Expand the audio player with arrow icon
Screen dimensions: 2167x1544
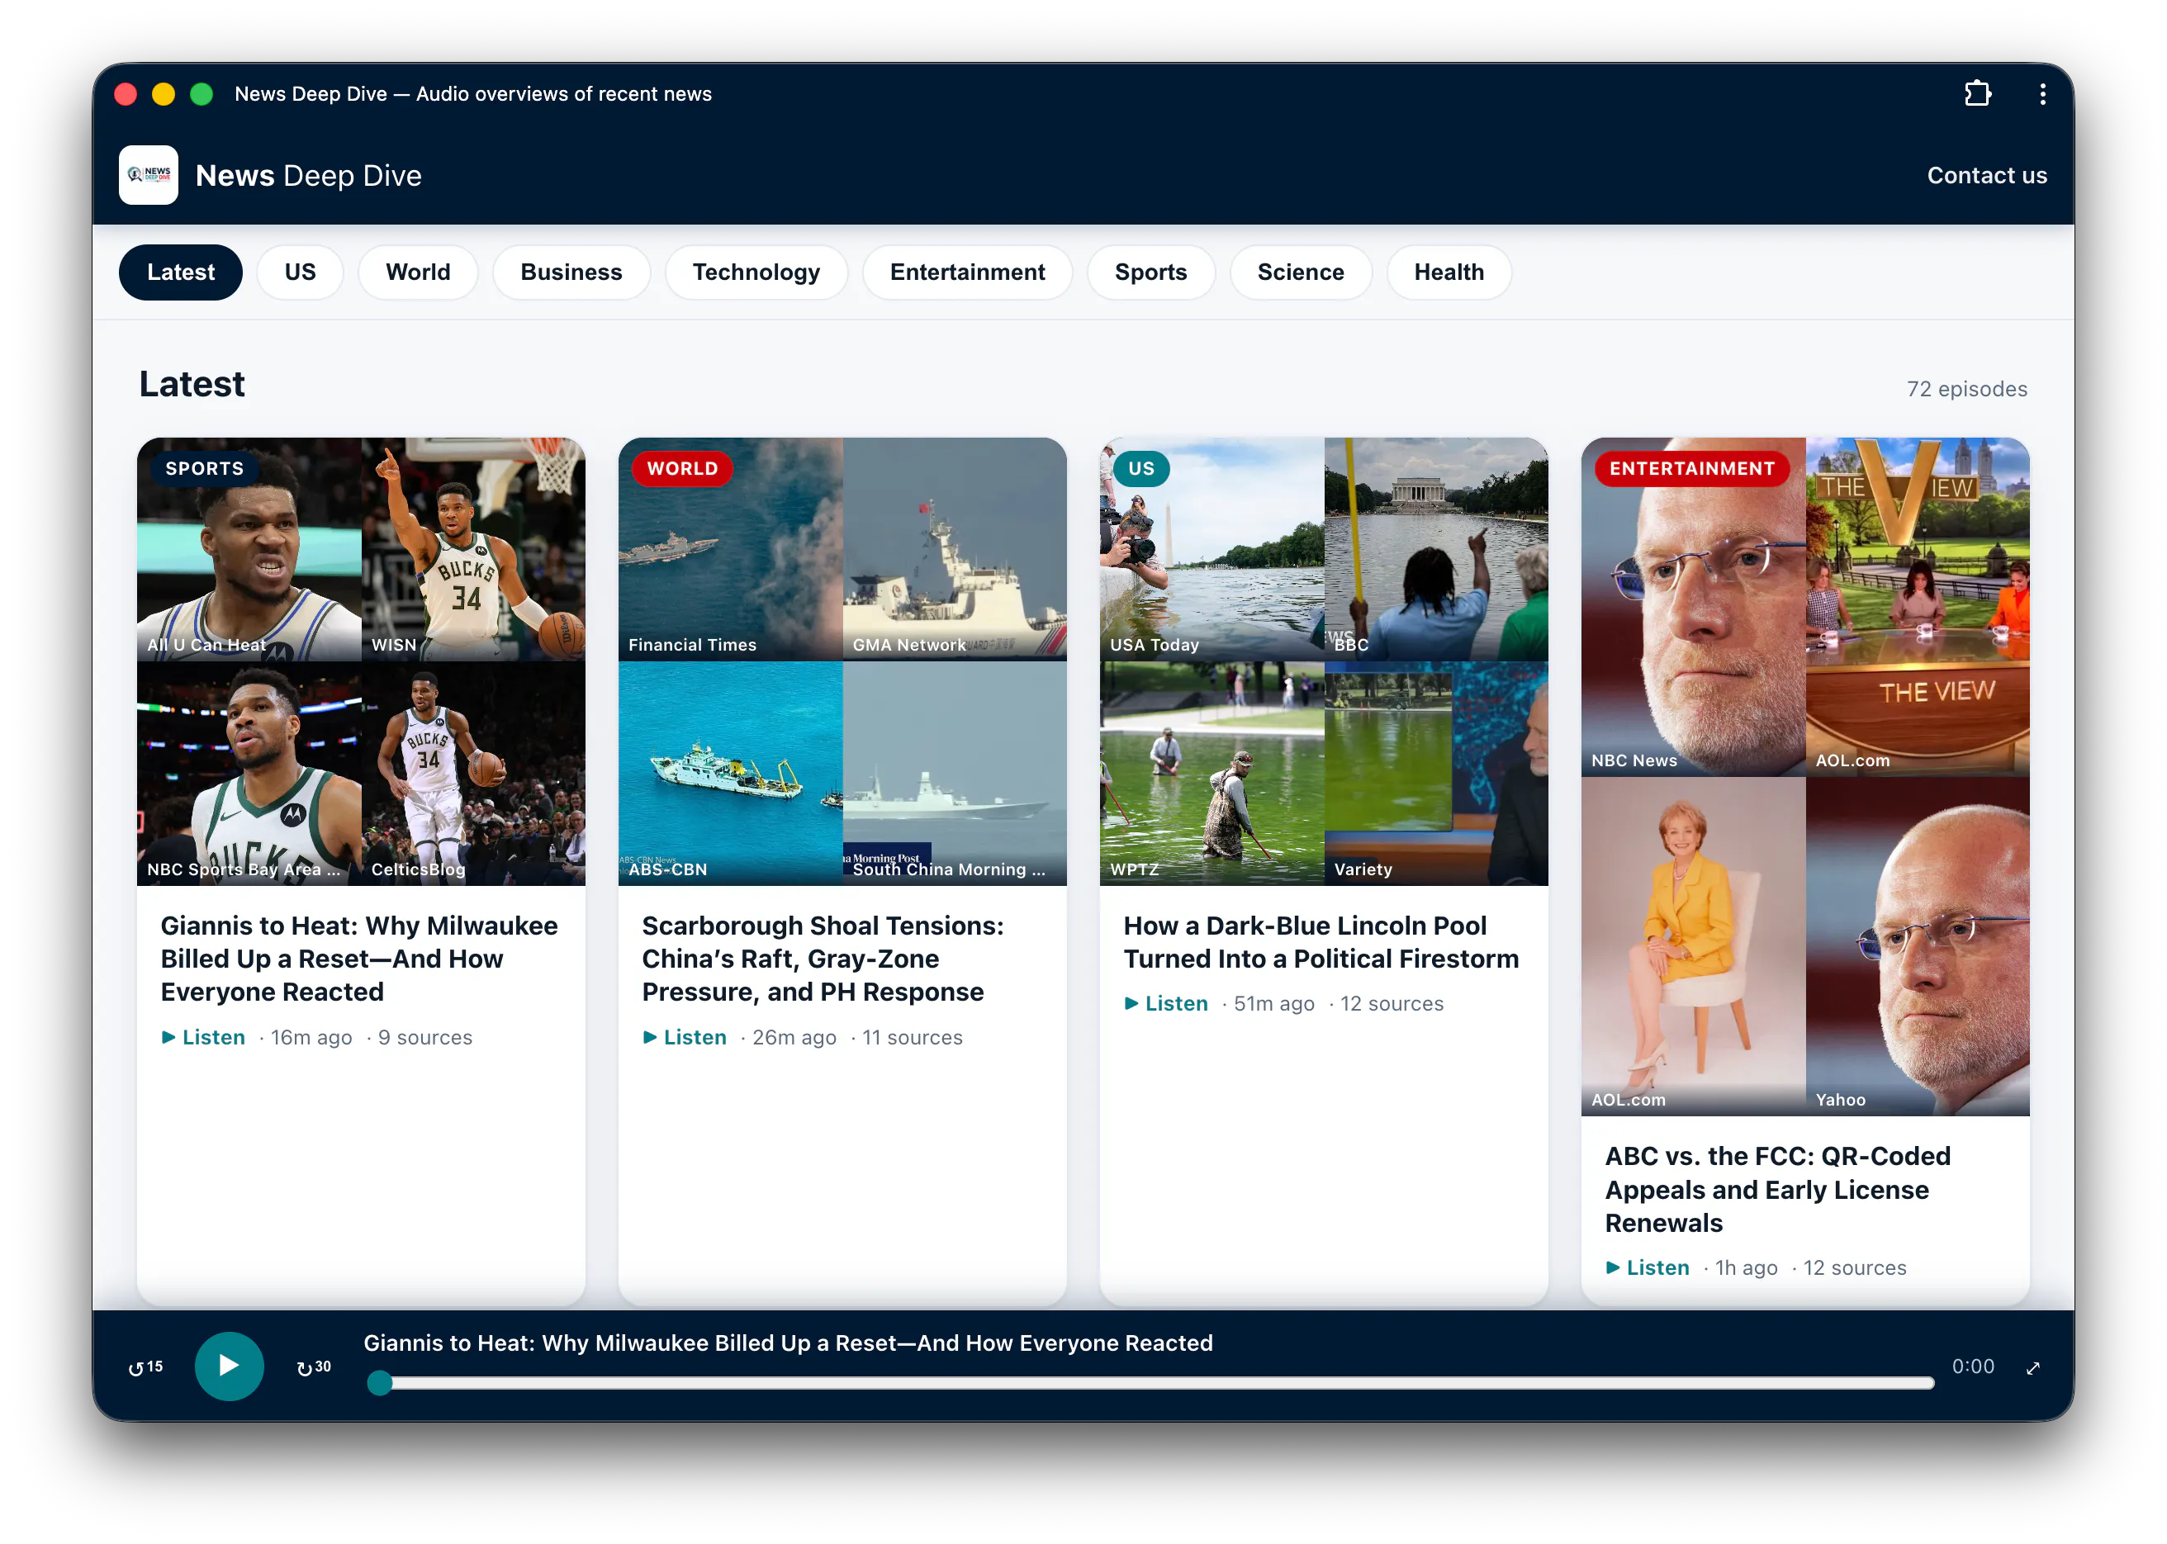pyautogui.click(x=2033, y=1367)
